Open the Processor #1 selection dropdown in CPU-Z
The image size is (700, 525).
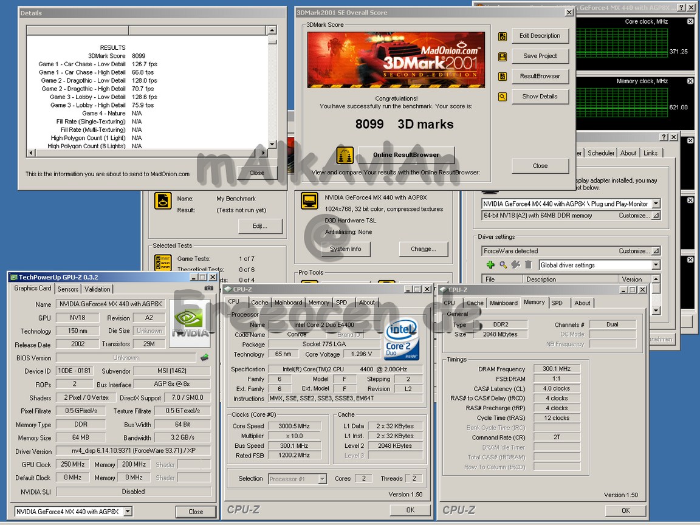tap(322, 479)
